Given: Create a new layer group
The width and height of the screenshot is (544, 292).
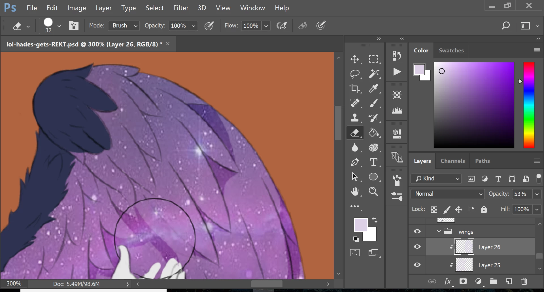Looking at the screenshot, I should [x=494, y=281].
